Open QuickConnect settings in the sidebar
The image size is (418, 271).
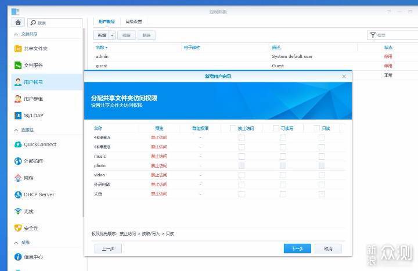tap(40, 144)
